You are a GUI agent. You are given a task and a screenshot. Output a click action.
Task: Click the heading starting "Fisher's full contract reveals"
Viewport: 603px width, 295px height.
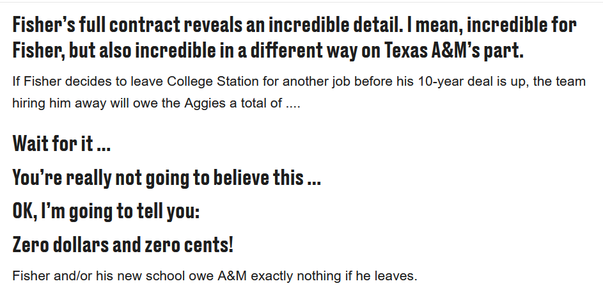tap(294, 26)
